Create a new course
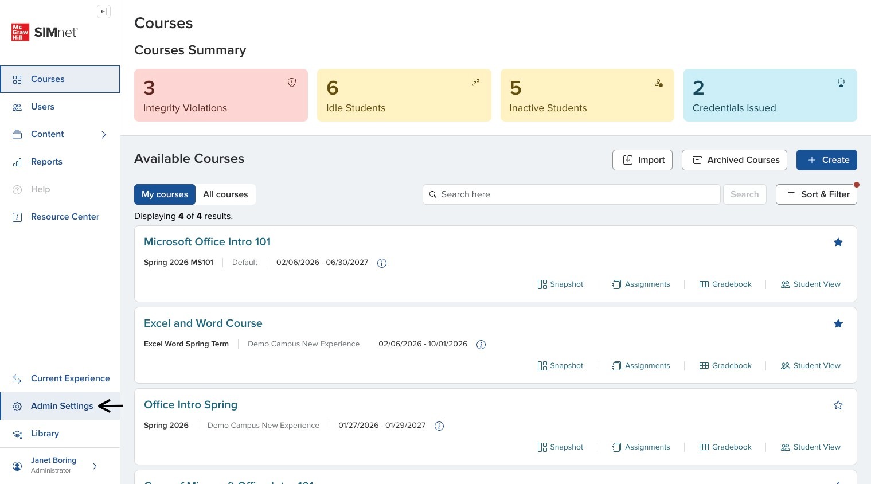The image size is (871, 484). (x=827, y=160)
